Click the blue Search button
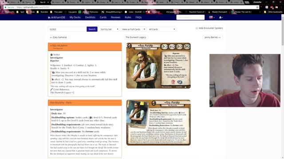 click(92, 29)
